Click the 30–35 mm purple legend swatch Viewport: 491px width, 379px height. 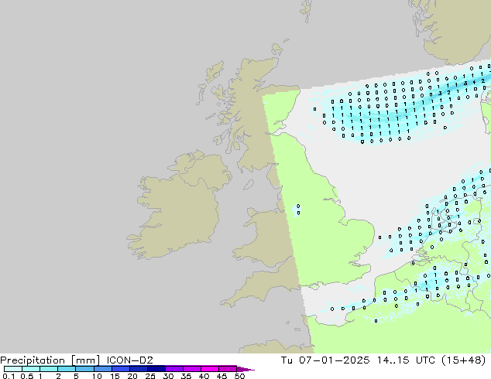[x=173, y=369]
